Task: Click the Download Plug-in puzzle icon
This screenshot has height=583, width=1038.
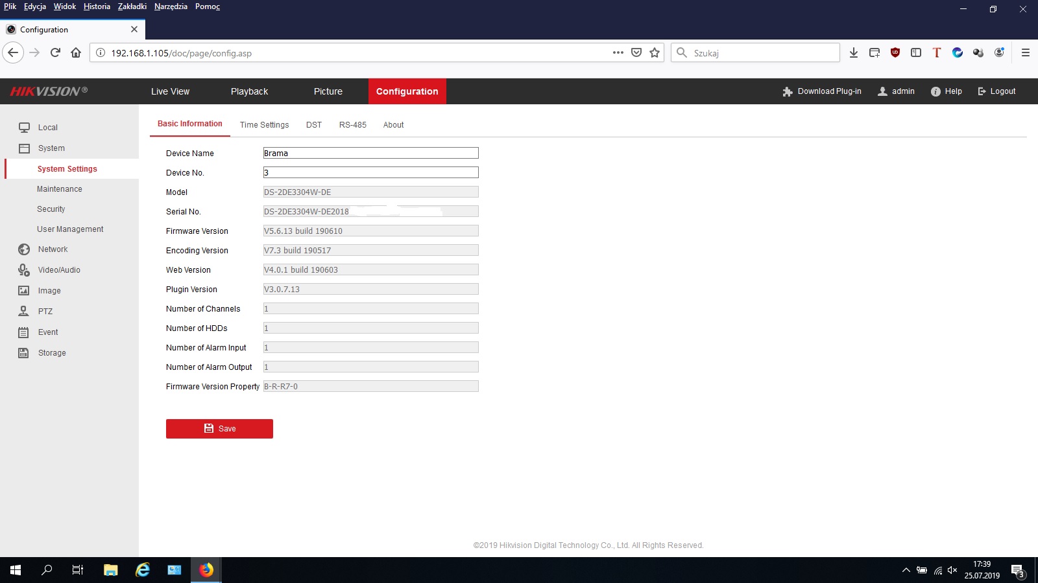Action: coord(788,92)
